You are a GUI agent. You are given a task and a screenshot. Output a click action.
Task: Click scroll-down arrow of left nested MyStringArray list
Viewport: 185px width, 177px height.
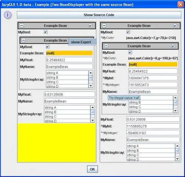91,86
